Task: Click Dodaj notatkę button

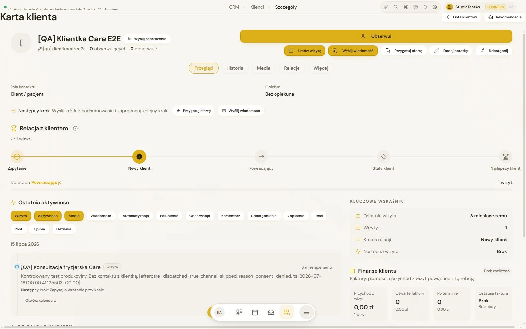Action: pyautogui.click(x=451, y=51)
